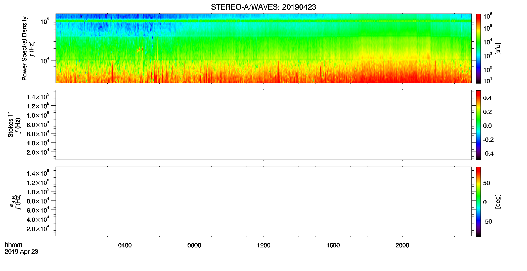Click the plot title STEREO-A/WAVES: 20190423
Viewport: 527px width, 271px height.
(x=263, y=7)
